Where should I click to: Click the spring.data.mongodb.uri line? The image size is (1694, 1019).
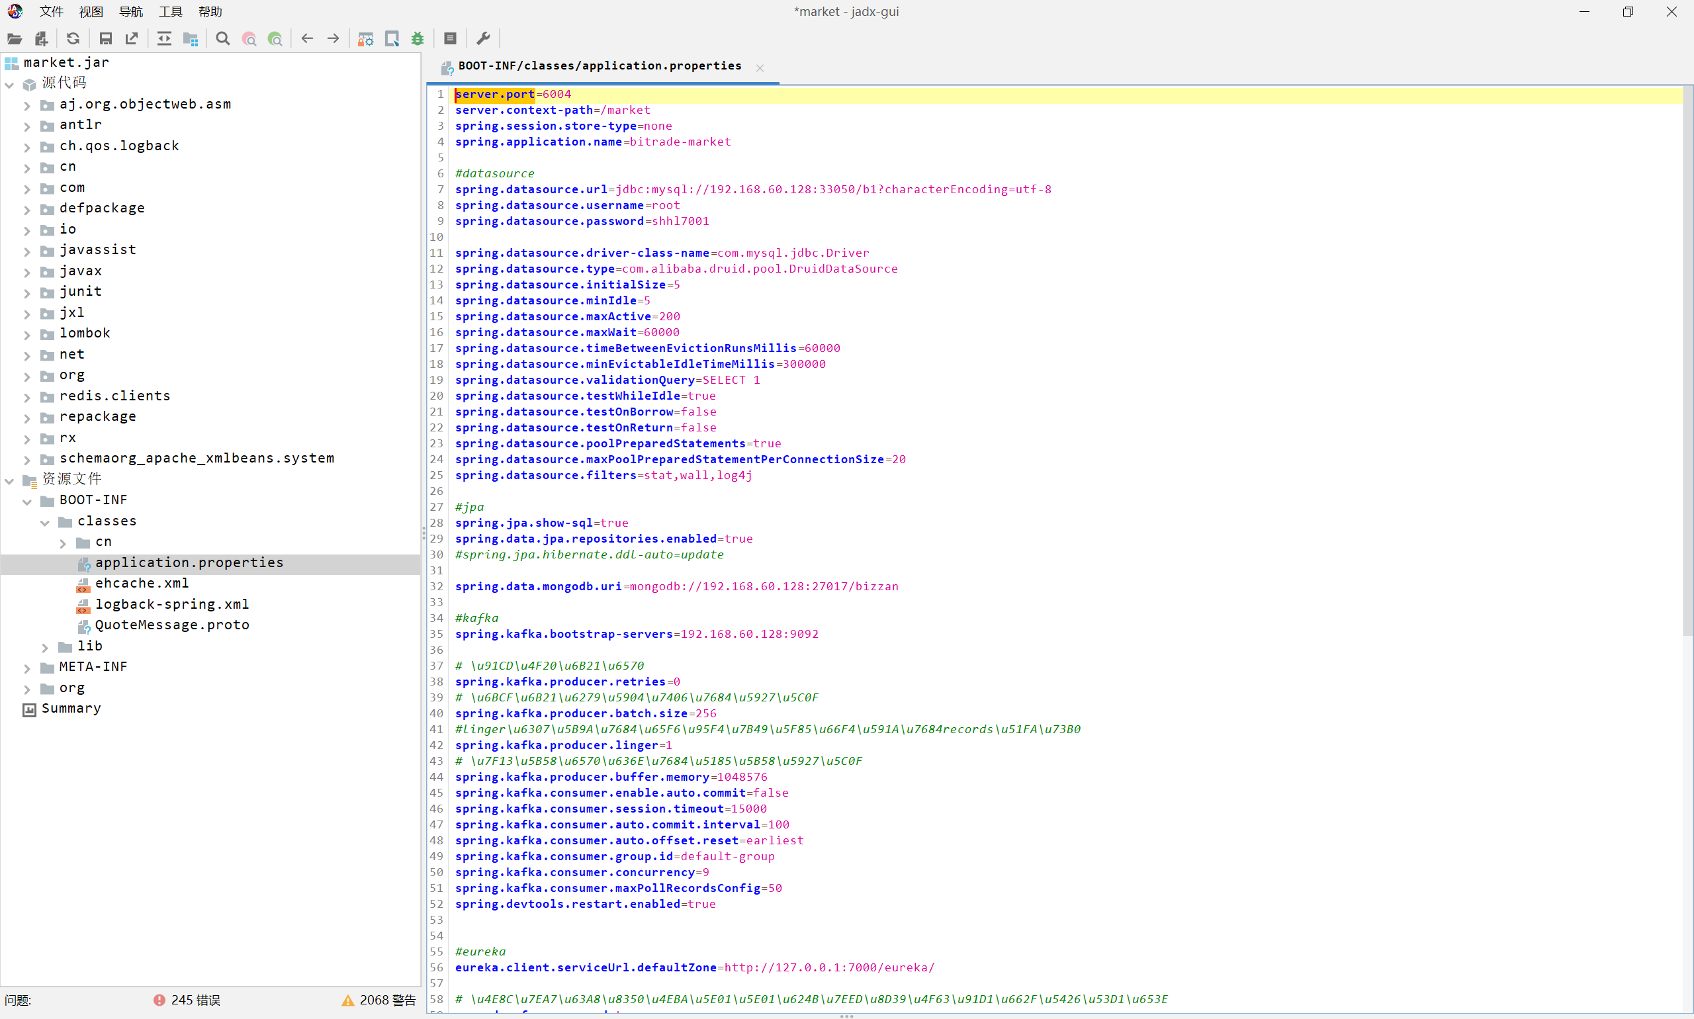tap(676, 586)
